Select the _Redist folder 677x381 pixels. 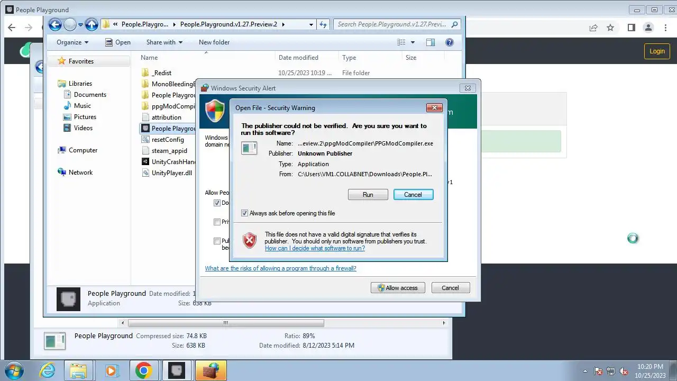point(161,73)
